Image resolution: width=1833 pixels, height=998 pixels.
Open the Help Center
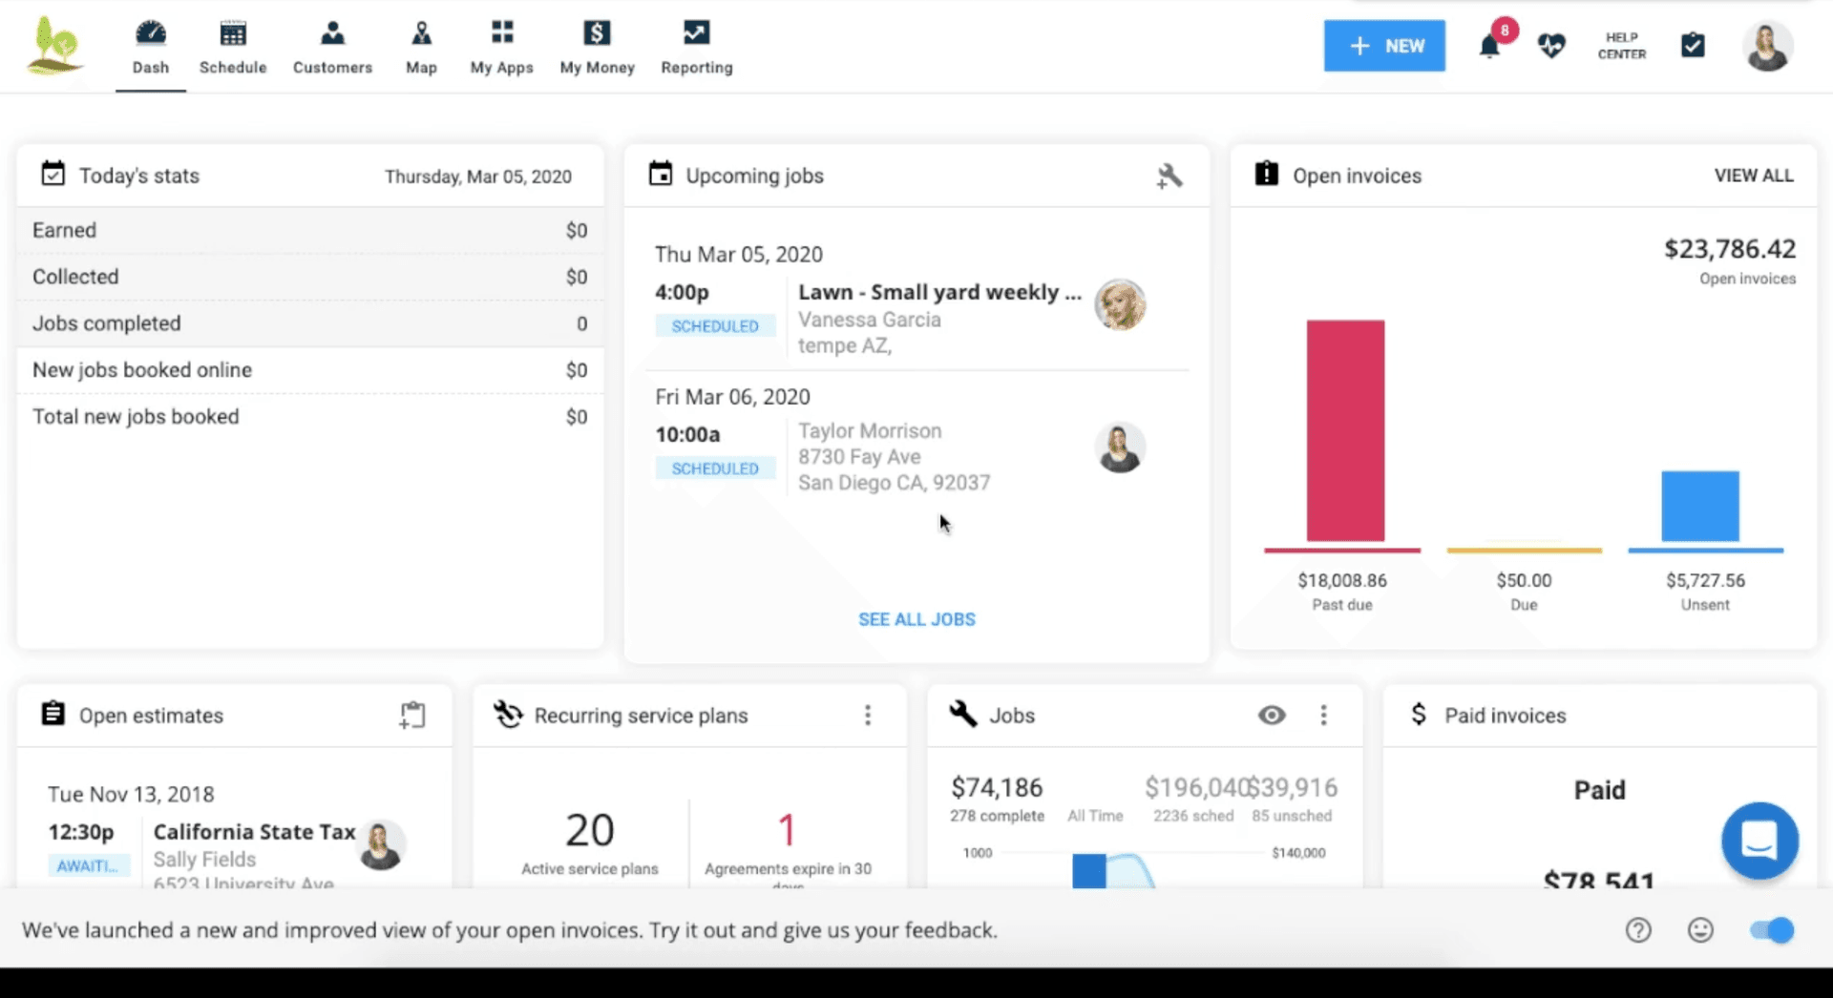pyautogui.click(x=1620, y=46)
